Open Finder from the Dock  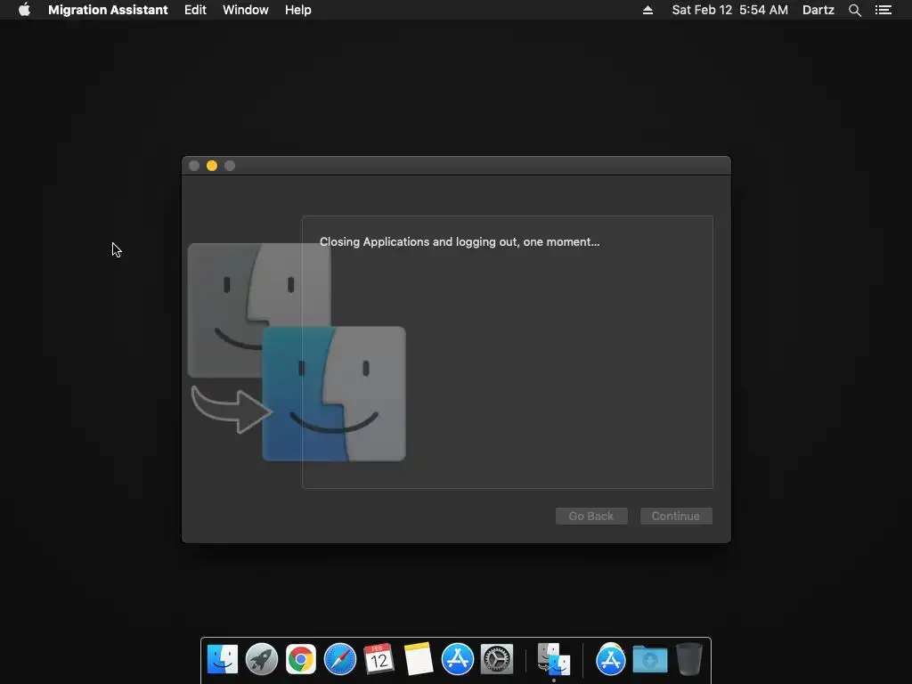point(222,659)
